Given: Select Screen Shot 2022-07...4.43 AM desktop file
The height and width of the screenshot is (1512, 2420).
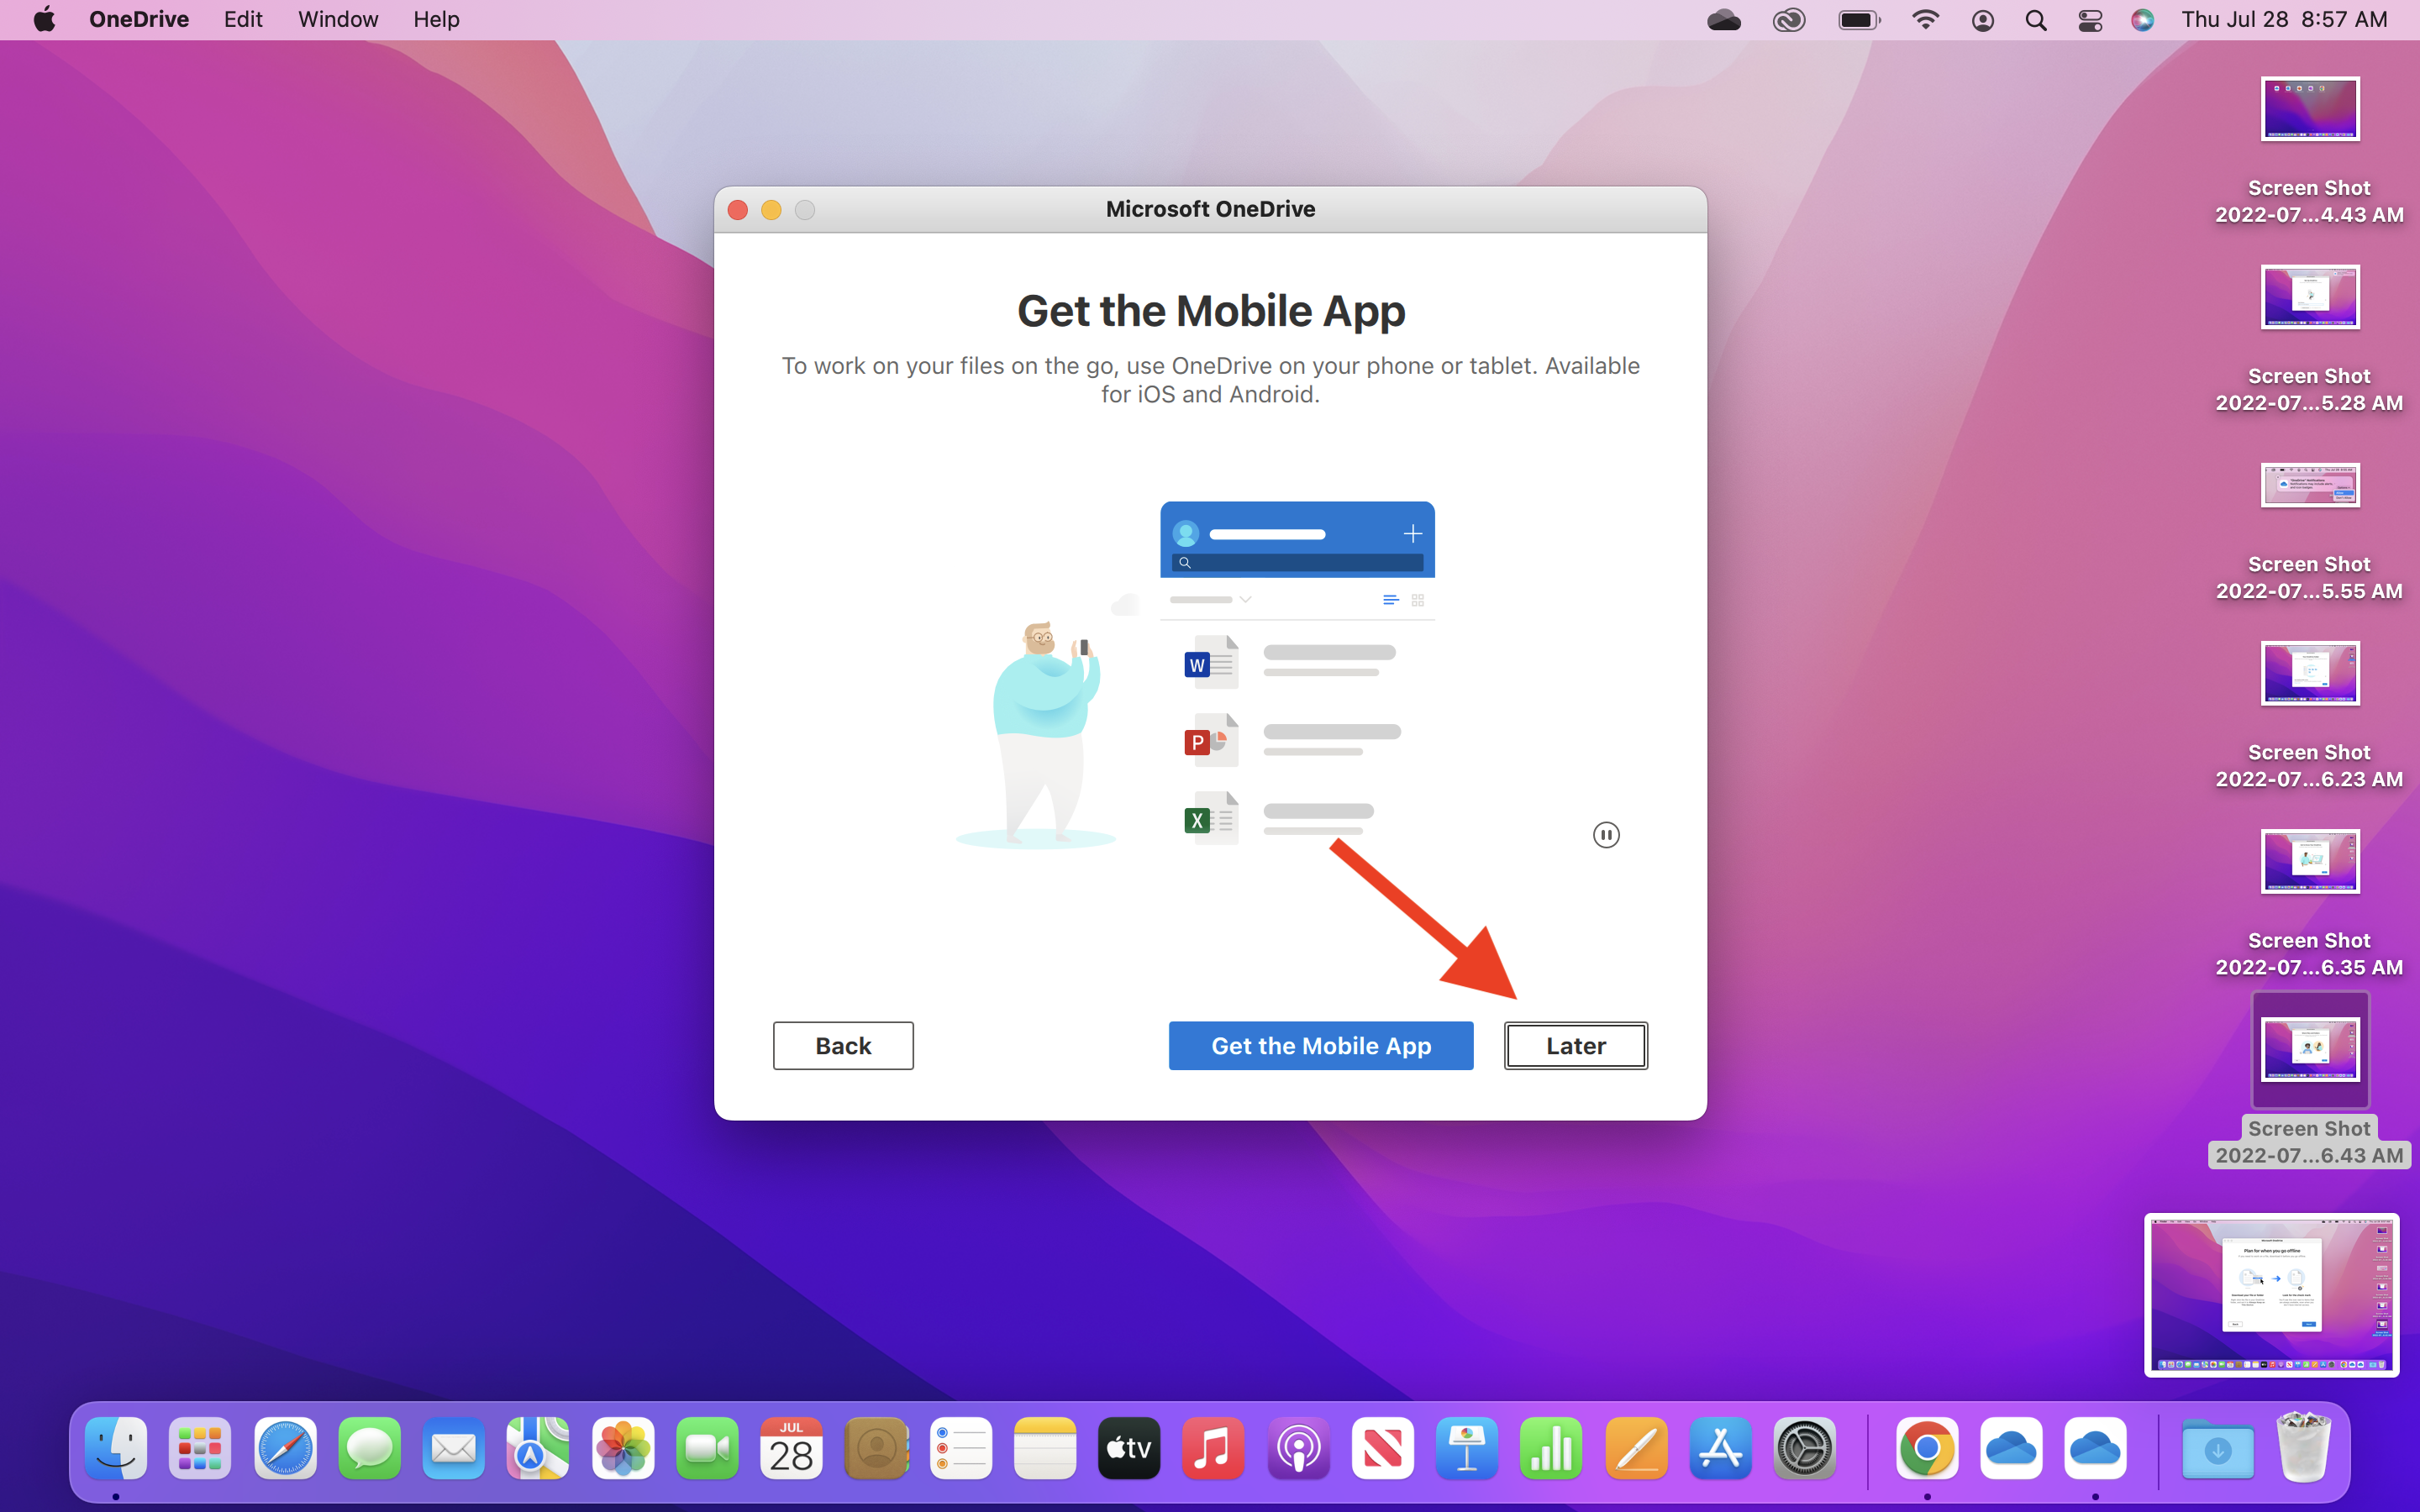Looking at the screenshot, I should 2309,150.
